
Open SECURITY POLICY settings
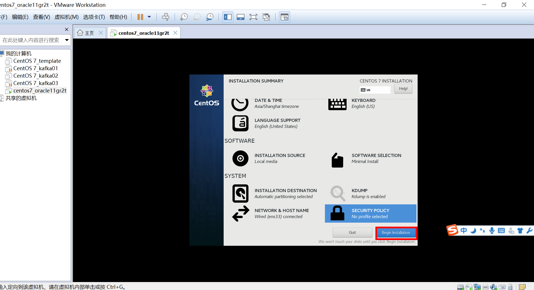[371, 214]
